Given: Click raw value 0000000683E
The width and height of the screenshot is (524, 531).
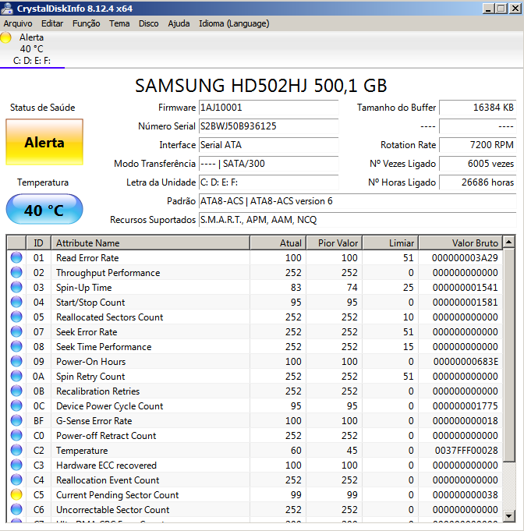Looking at the screenshot, I should [466, 362].
